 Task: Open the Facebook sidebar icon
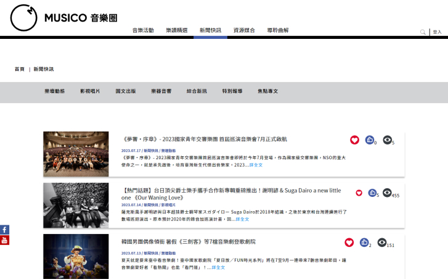(4, 230)
